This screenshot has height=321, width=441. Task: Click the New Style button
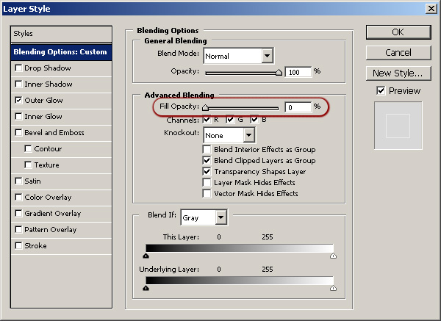[x=398, y=73]
